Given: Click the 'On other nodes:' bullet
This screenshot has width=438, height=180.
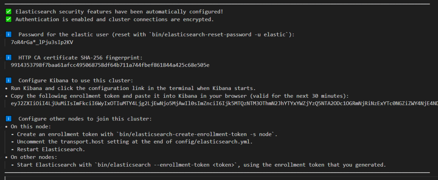Looking at the screenshot, I should tap(31, 157).
